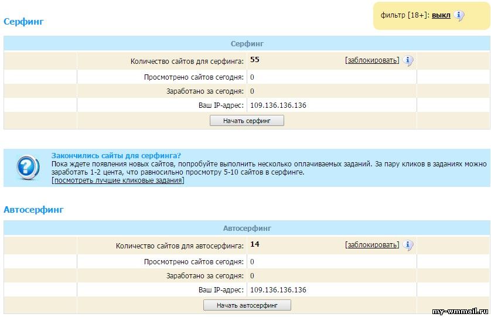Click the IP address in the Серфинг table
The width and height of the screenshot is (491, 317).
tap(278, 105)
